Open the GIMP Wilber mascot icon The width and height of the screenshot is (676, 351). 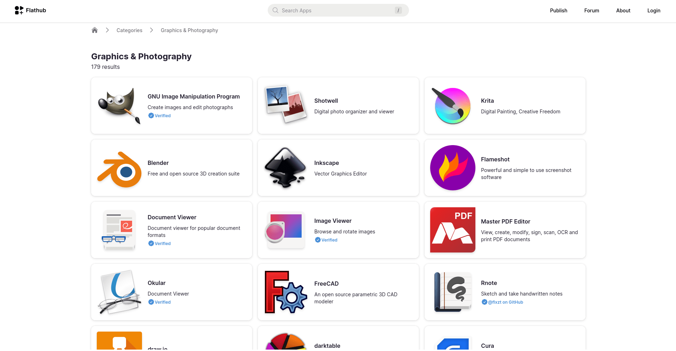pos(119,106)
